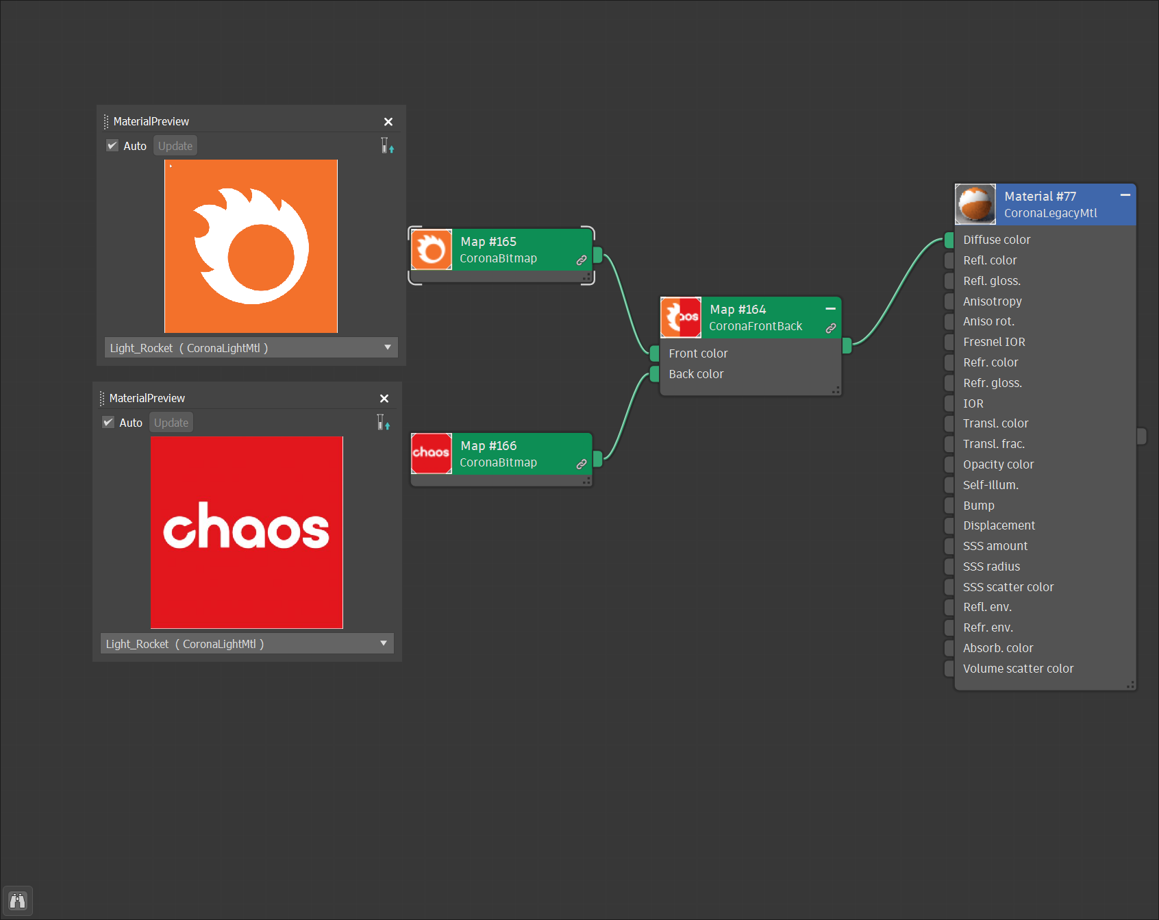This screenshot has height=920, width=1159.
Task: Click Refl. color input socket
Action: (949, 260)
